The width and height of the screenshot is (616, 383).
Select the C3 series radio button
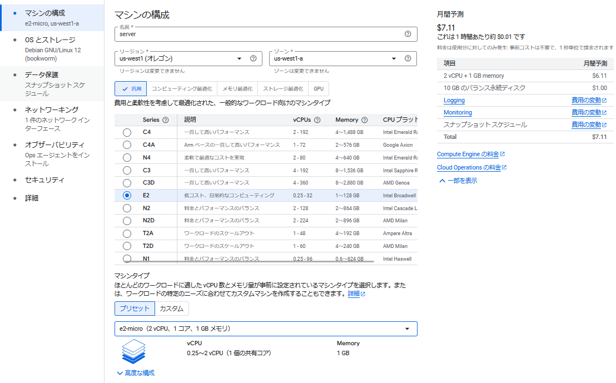pos(127,171)
